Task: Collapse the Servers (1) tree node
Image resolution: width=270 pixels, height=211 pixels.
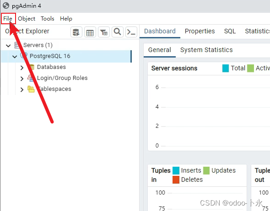Action: pyautogui.click(x=8, y=46)
